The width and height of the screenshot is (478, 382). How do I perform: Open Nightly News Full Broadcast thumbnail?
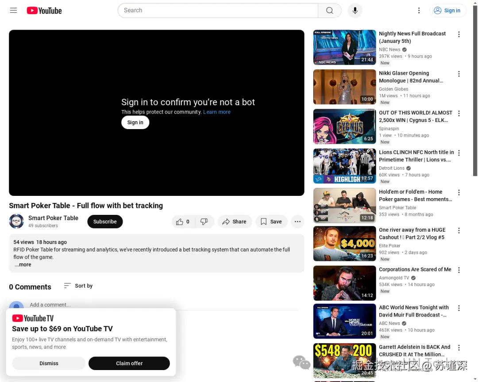point(344,47)
